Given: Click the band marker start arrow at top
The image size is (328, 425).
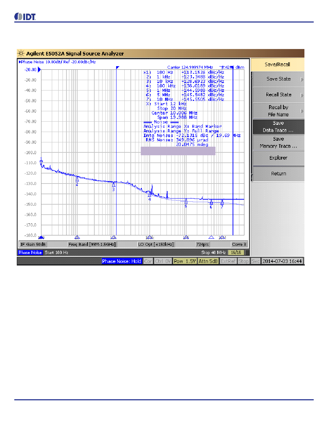Looking at the screenshot, I should (118, 68).
